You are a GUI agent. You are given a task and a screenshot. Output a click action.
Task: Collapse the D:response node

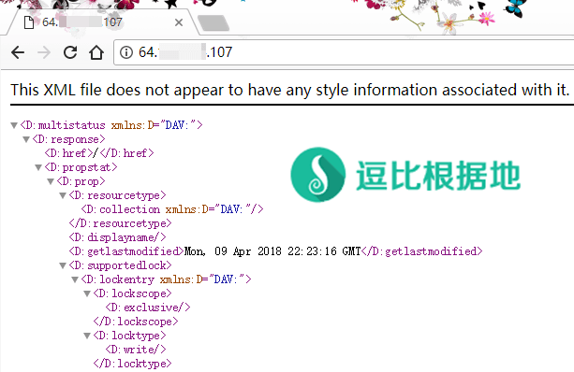(x=26, y=139)
